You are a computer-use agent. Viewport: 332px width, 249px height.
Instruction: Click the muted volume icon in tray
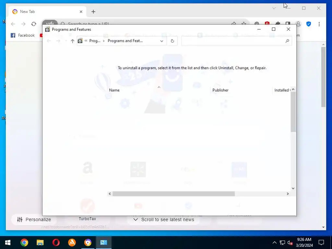pos(290,243)
